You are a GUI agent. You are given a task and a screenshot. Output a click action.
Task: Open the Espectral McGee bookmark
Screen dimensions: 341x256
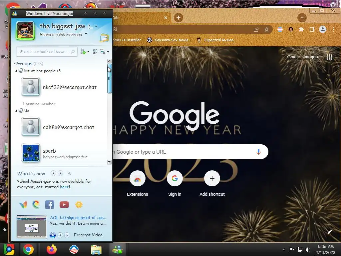point(215,40)
